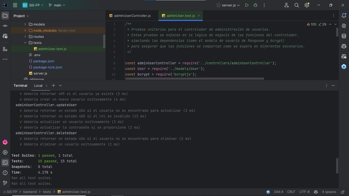Click the 29 typos indicator
Screen dimensions: 349x196
[x=322, y=24]
